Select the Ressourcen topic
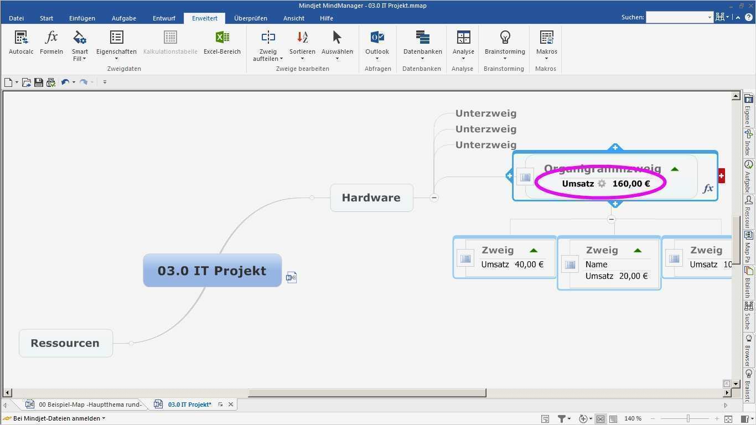Viewport: 756px width, 425px height. pos(66,343)
